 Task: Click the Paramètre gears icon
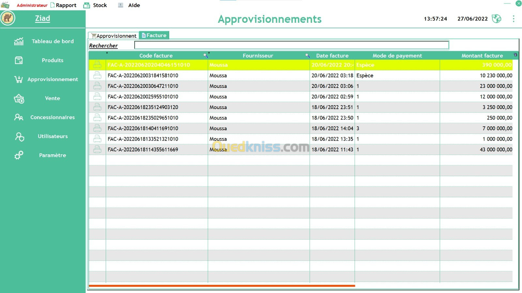[x=19, y=155]
